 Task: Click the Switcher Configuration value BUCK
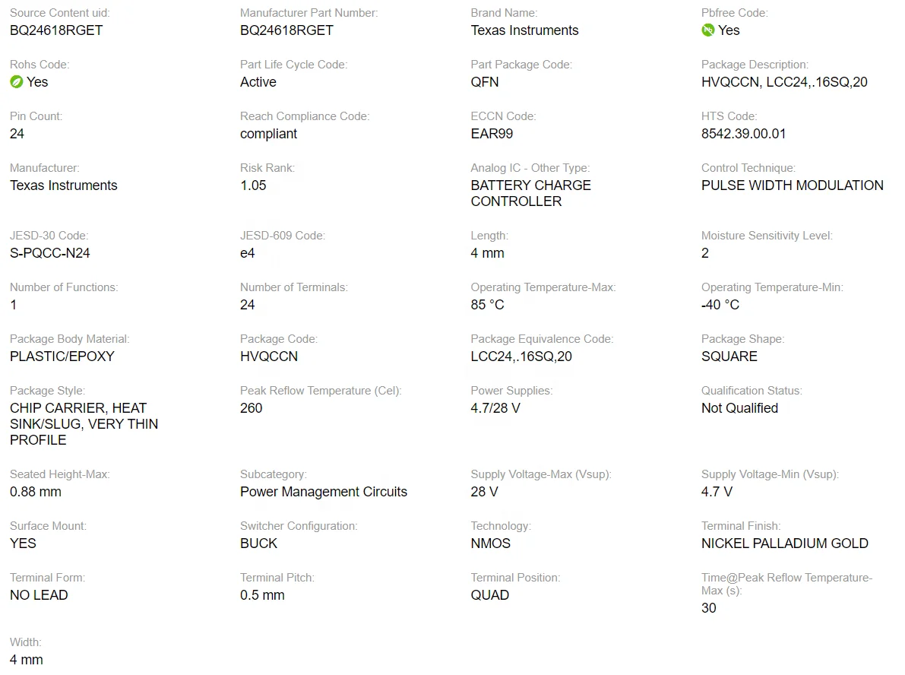(x=258, y=543)
